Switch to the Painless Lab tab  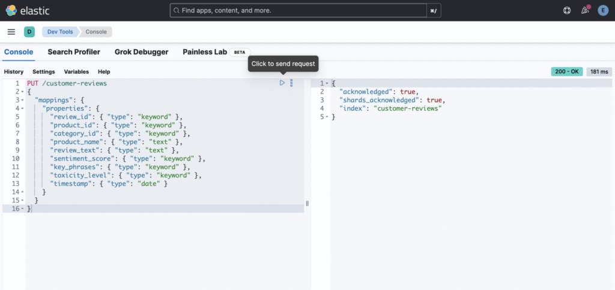(x=205, y=52)
